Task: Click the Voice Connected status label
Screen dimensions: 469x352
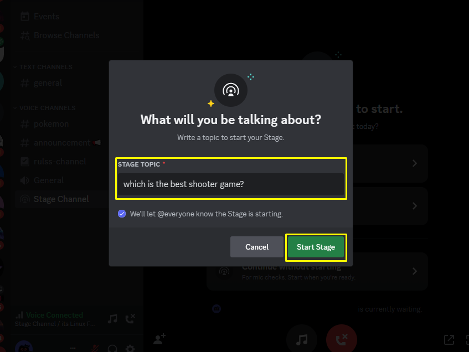Action: tap(54, 315)
